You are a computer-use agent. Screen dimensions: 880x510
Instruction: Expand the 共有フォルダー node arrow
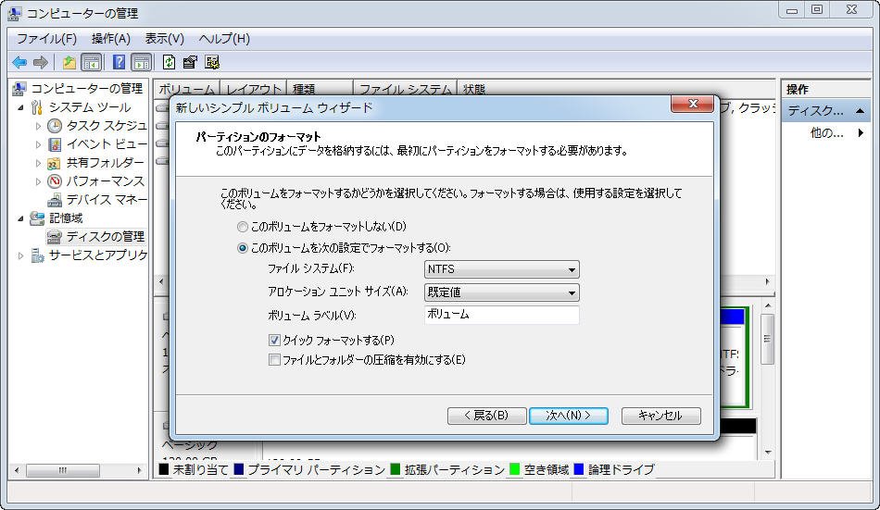click(x=38, y=163)
